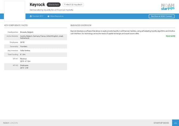Click NOAH LONDON in the footer
The image size is (179, 126).
(10, 123)
